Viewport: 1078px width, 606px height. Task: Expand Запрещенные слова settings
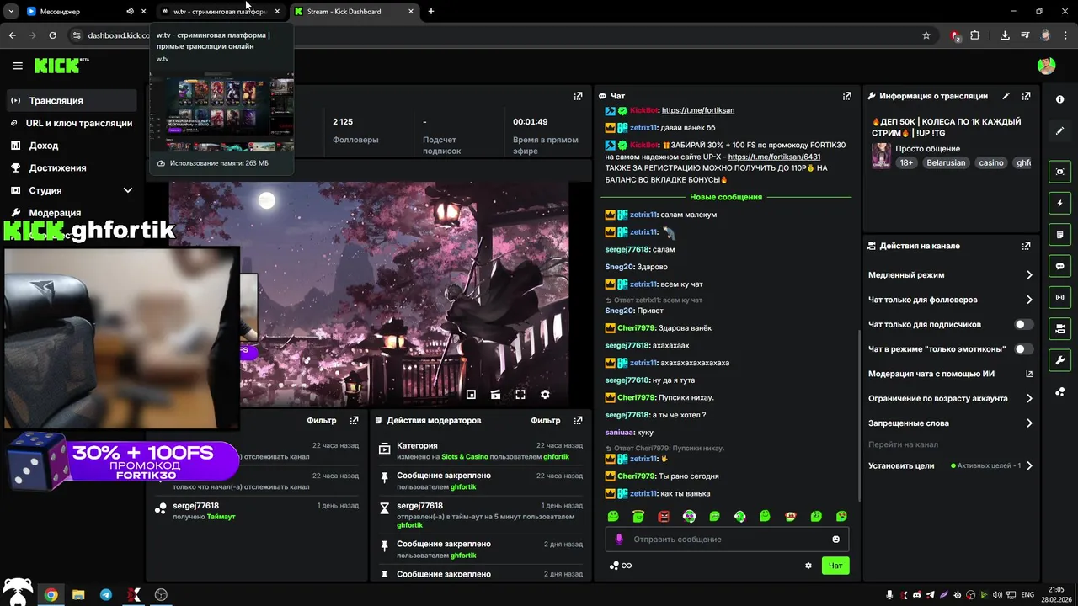(x=1029, y=423)
